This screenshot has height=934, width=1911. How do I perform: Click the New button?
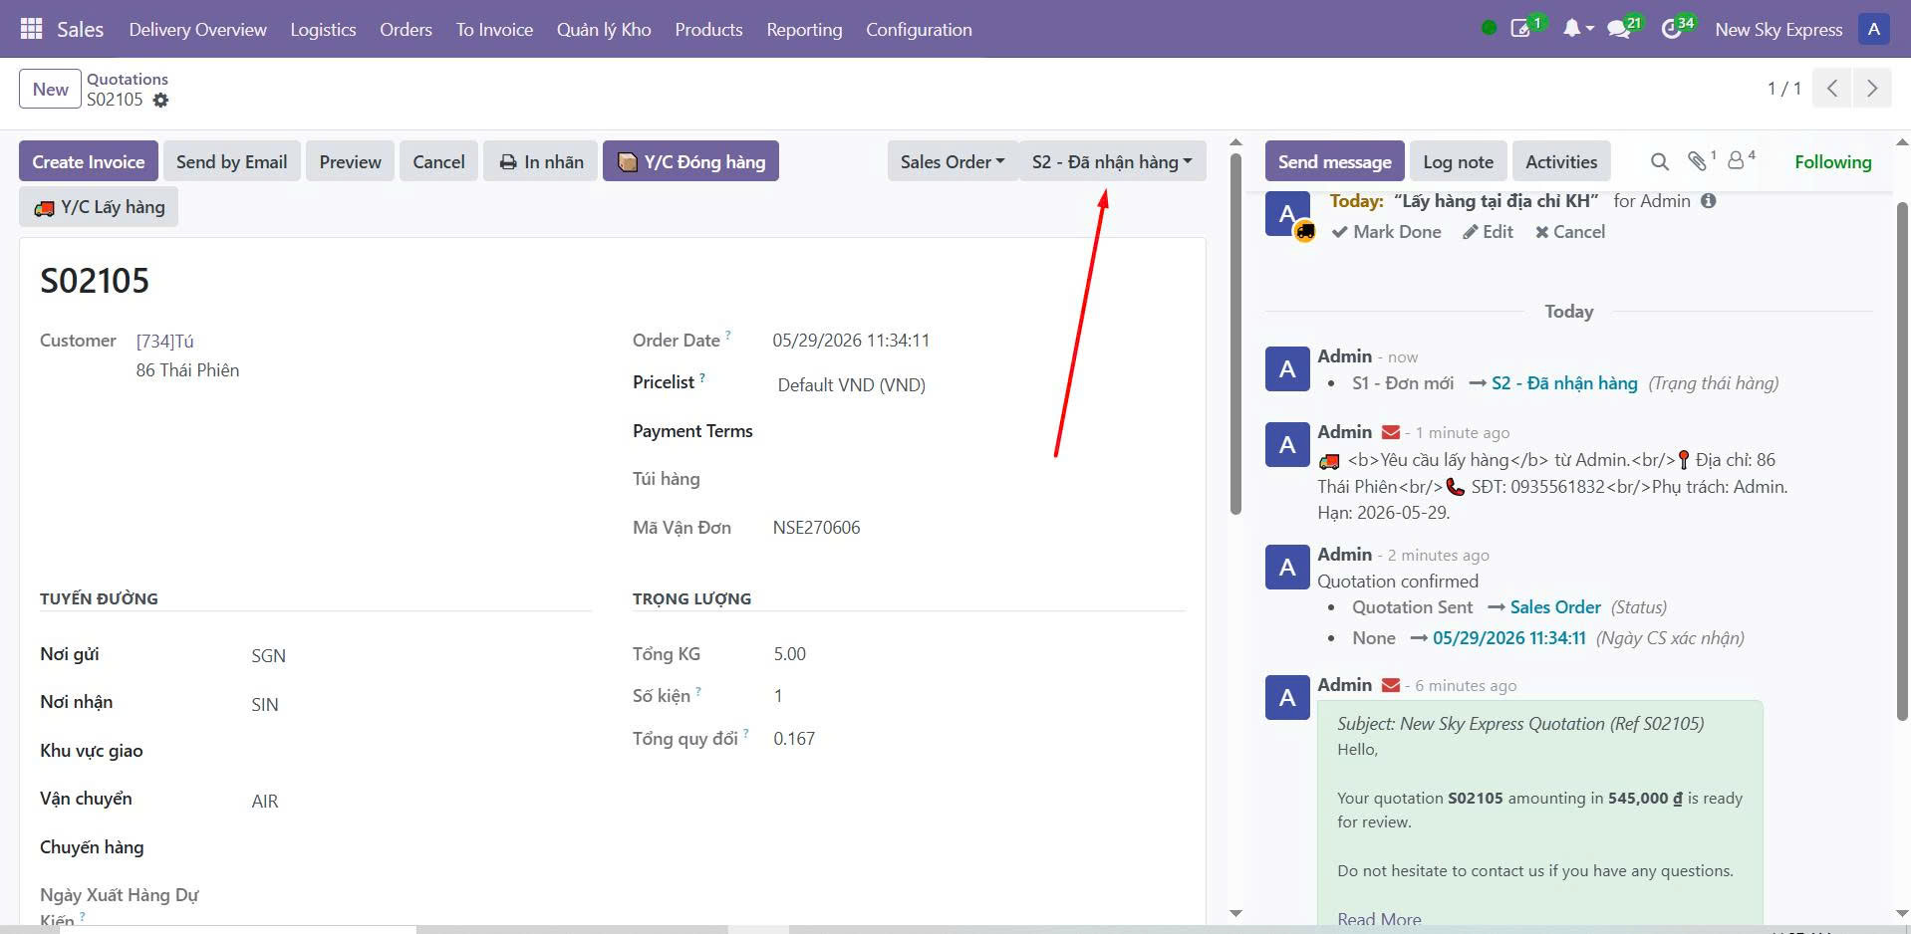click(50, 89)
